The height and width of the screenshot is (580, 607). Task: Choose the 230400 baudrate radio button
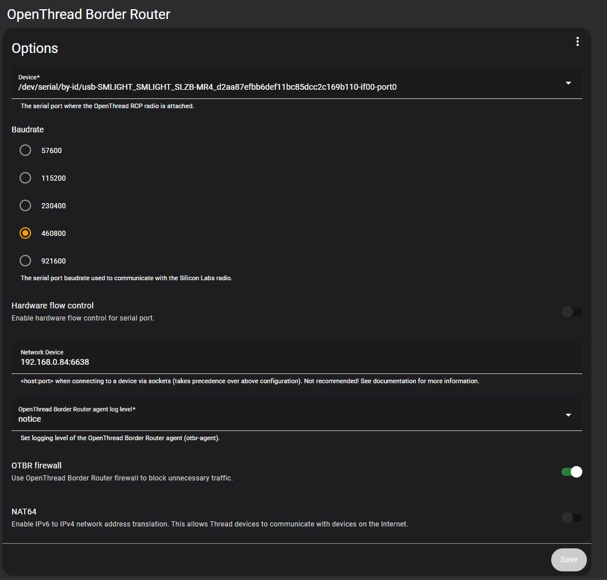point(25,205)
